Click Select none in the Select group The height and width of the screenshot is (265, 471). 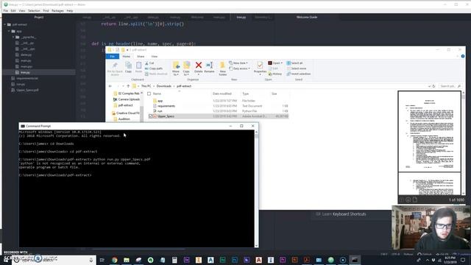coord(296,68)
